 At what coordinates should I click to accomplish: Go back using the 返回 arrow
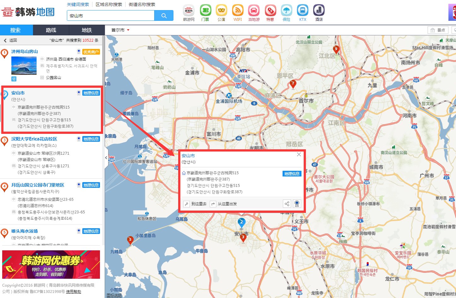coord(5,40)
